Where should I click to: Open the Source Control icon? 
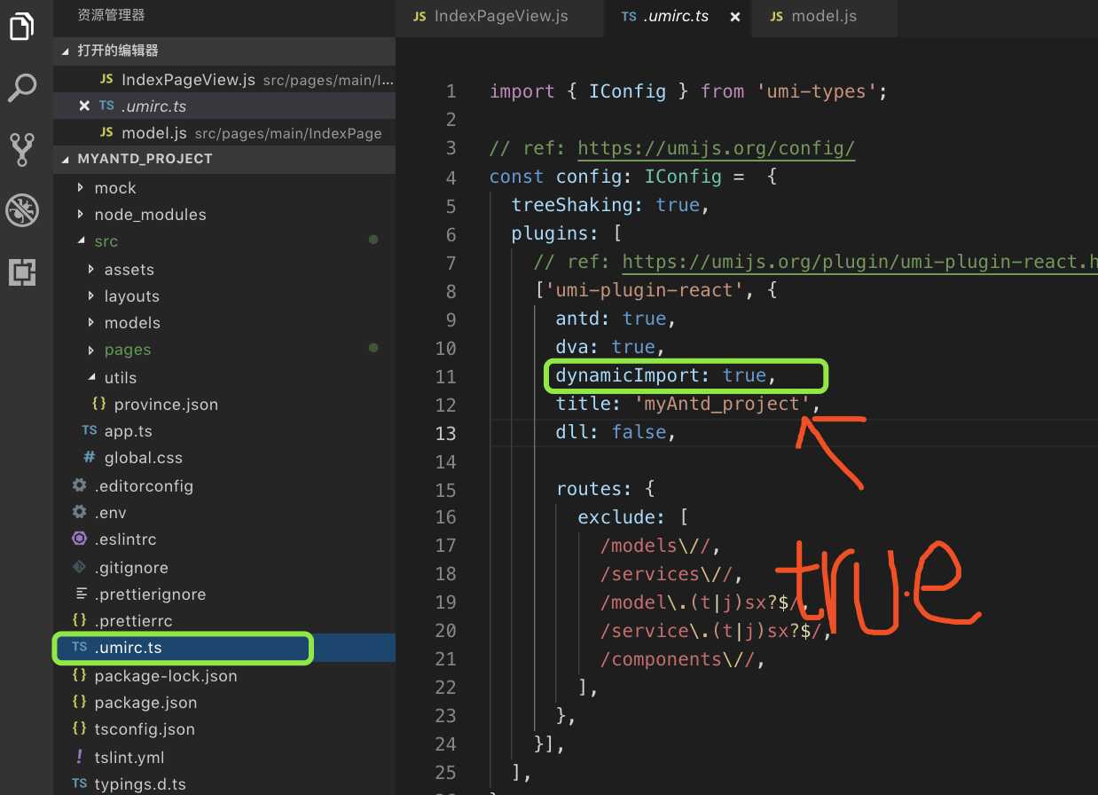point(21,149)
